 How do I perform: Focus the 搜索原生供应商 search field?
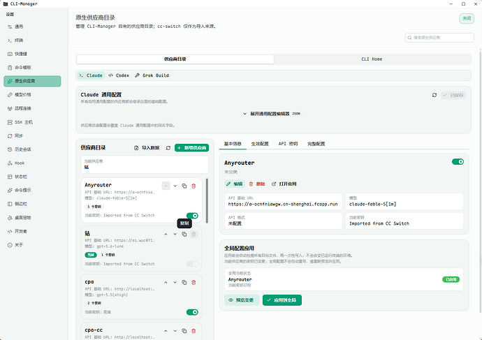pos(439,38)
